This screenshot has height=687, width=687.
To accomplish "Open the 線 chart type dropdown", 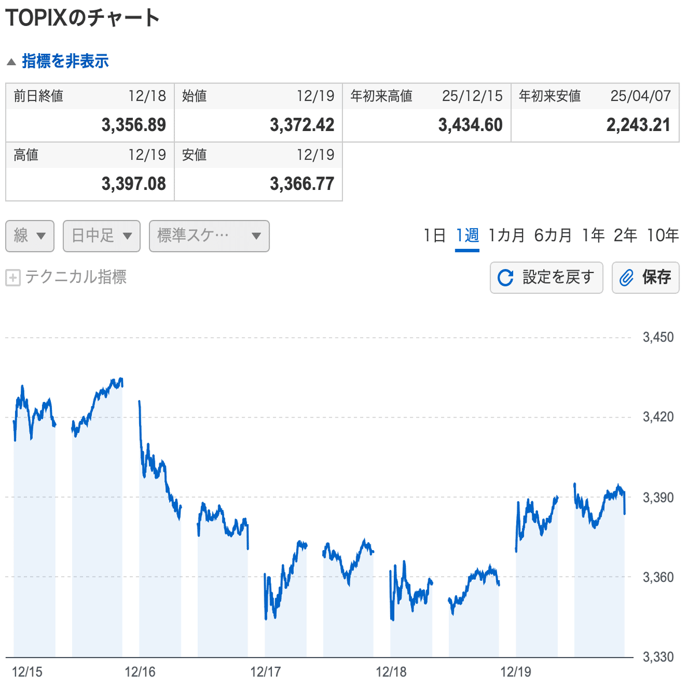I will coord(30,236).
